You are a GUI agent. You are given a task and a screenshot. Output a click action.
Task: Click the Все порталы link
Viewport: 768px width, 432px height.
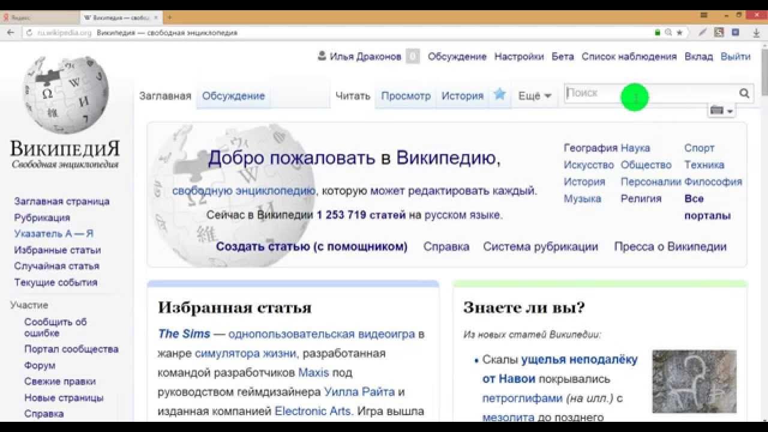pyautogui.click(x=707, y=207)
